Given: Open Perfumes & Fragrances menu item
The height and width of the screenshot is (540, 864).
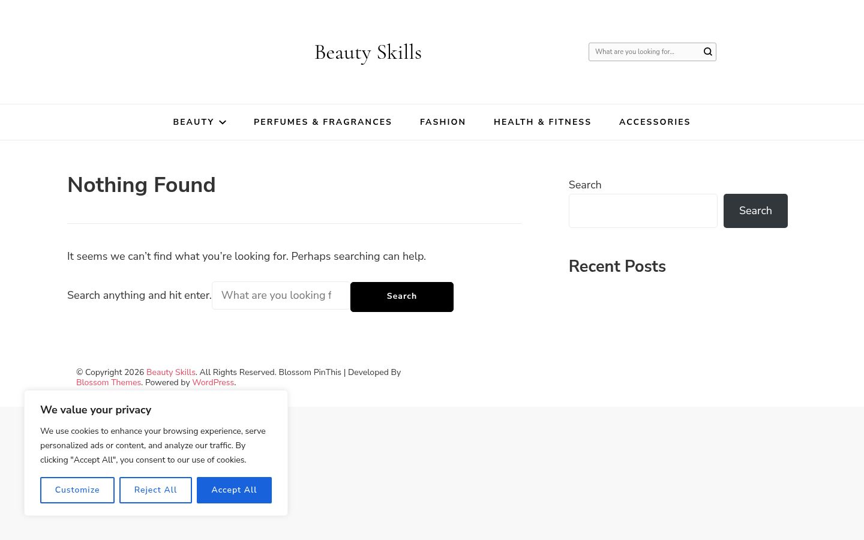Looking at the screenshot, I should [323, 122].
